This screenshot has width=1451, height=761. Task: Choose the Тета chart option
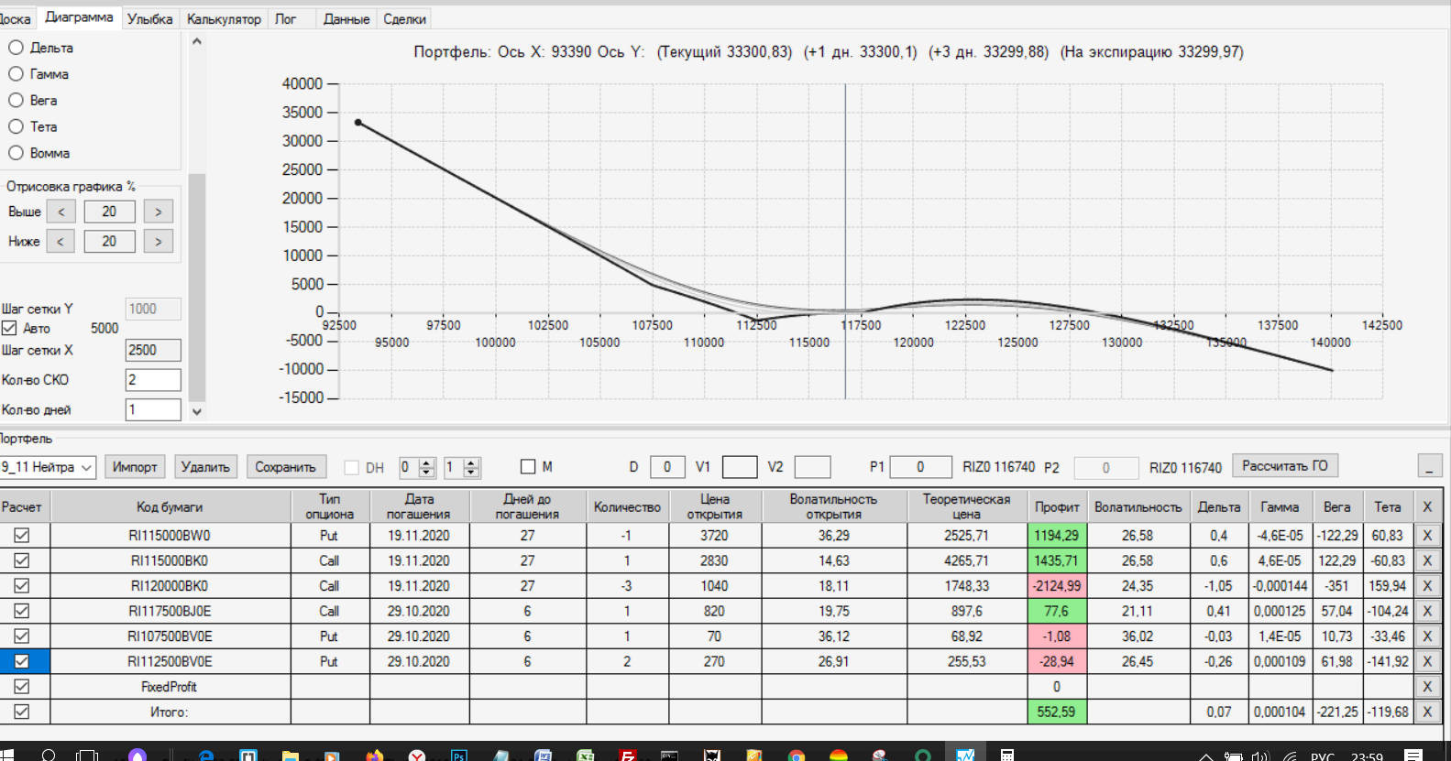16,127
